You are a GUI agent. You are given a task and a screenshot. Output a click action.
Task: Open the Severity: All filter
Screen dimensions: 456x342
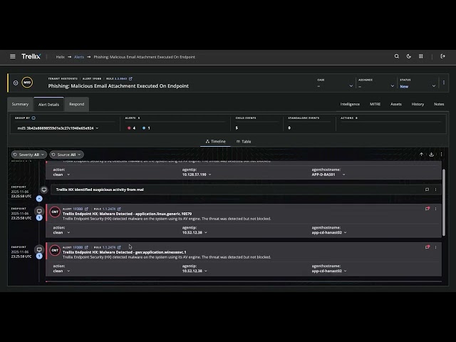(28, 155)
